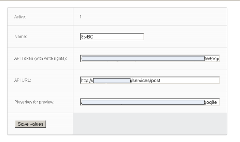Click the /services/post text in API URL

[146, 80]
